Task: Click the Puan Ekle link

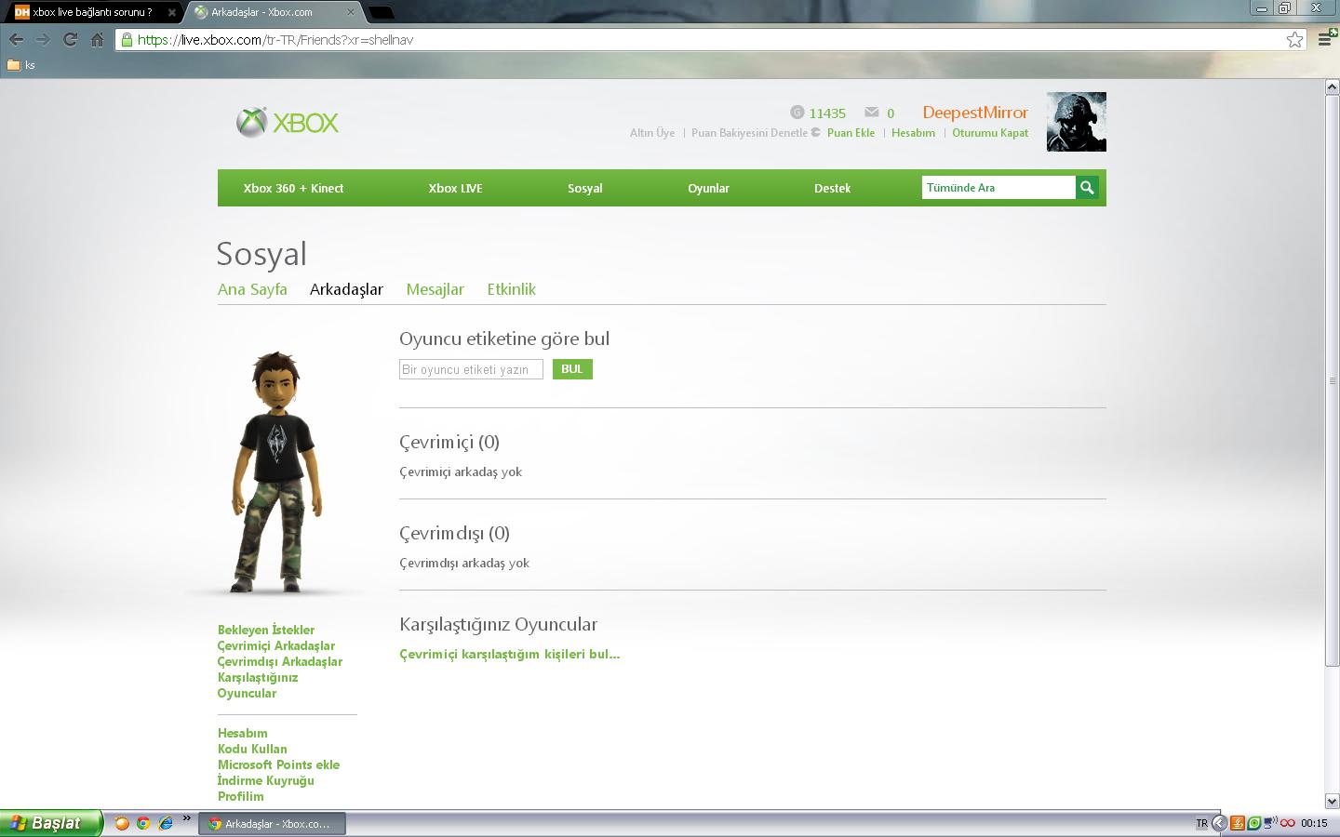Action: point(851,133)
